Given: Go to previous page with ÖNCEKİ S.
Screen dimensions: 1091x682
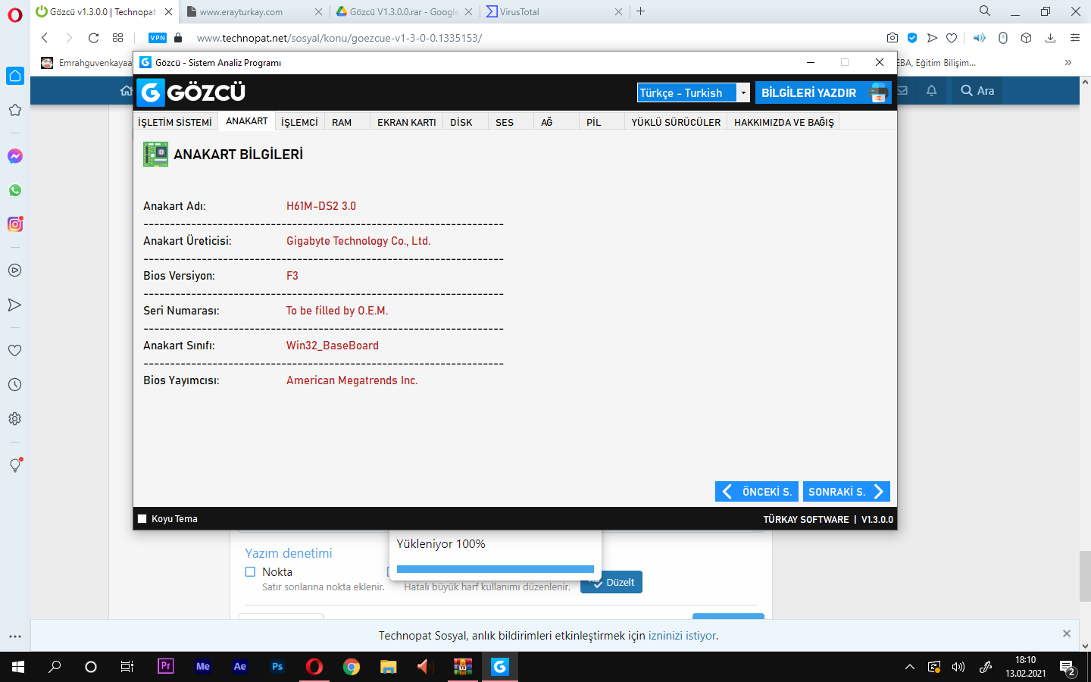Looking at the screenshot, I should pos(757,492).
